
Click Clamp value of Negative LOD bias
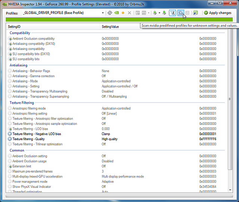coord(106,134)
